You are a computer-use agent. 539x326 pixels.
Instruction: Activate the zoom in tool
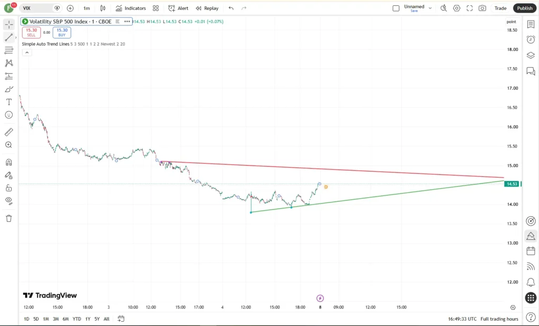point(9,145)
